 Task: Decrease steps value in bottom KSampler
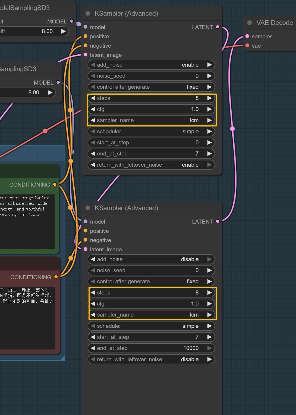coord(93,293)
